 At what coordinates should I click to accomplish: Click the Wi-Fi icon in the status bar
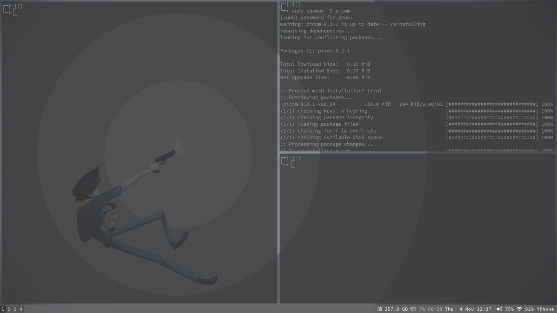tap(519, 309)
